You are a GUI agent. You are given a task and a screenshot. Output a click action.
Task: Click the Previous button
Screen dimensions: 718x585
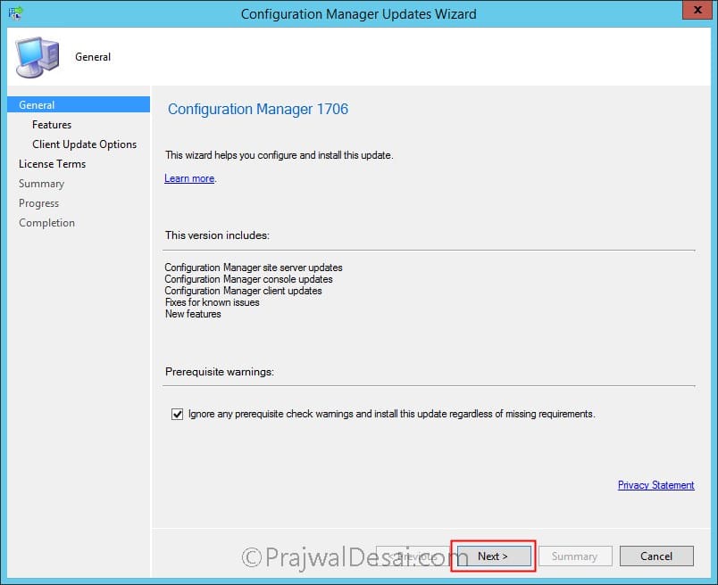pyautogui.click(x=412, y=556)
